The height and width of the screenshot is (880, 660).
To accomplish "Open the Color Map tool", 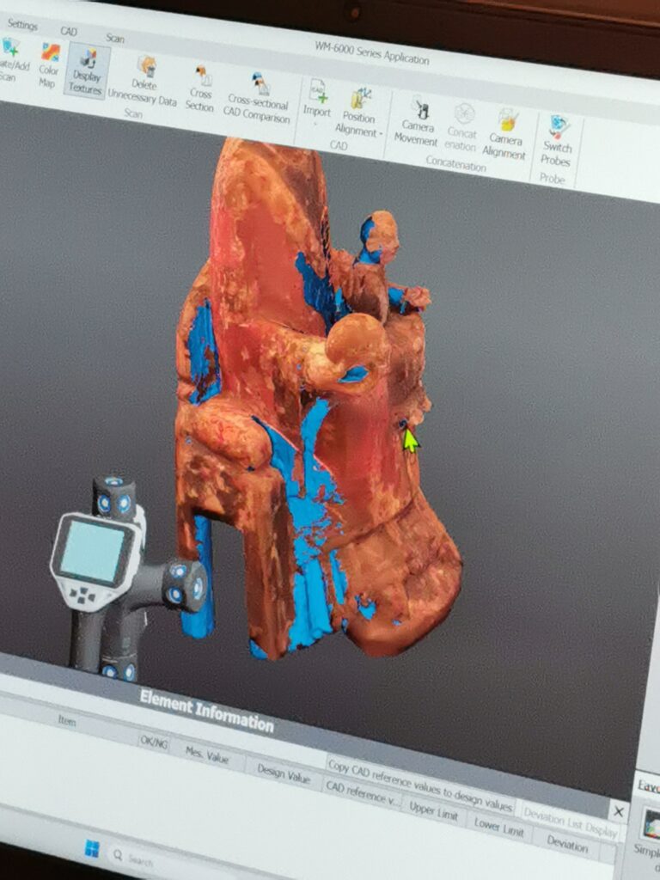I will 48,64.
